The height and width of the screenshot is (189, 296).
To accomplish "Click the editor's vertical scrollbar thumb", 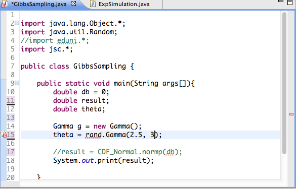I will coord(284,83).
